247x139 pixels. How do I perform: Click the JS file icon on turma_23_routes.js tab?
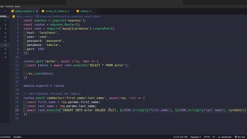pyautogui.click(x=43, y=11)
